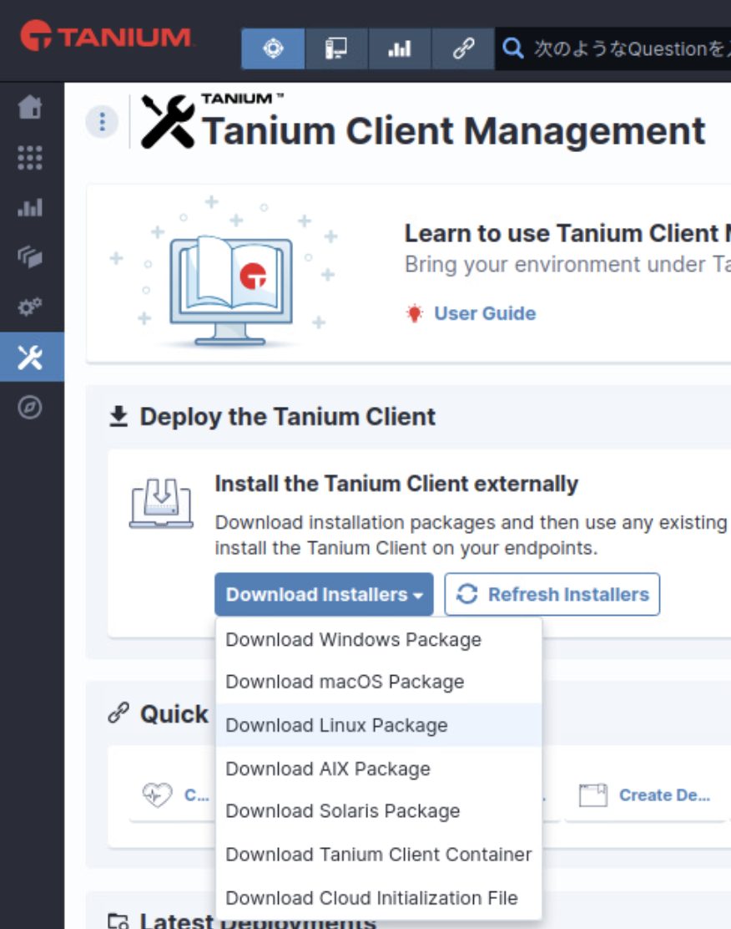
Task: Open the modules grid icon in sidebar
Action: tap(30, 158)
